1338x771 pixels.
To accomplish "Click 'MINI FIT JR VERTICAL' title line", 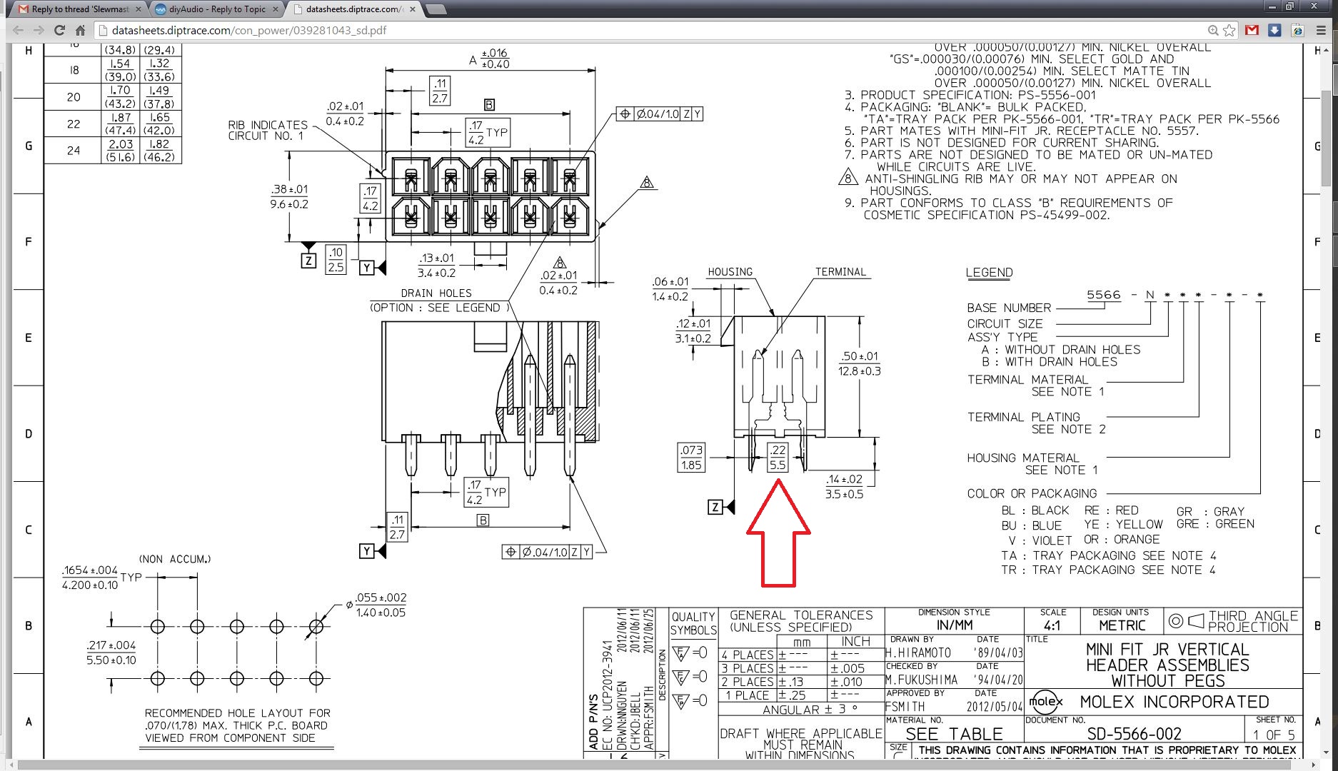I will pos(1167,650).
